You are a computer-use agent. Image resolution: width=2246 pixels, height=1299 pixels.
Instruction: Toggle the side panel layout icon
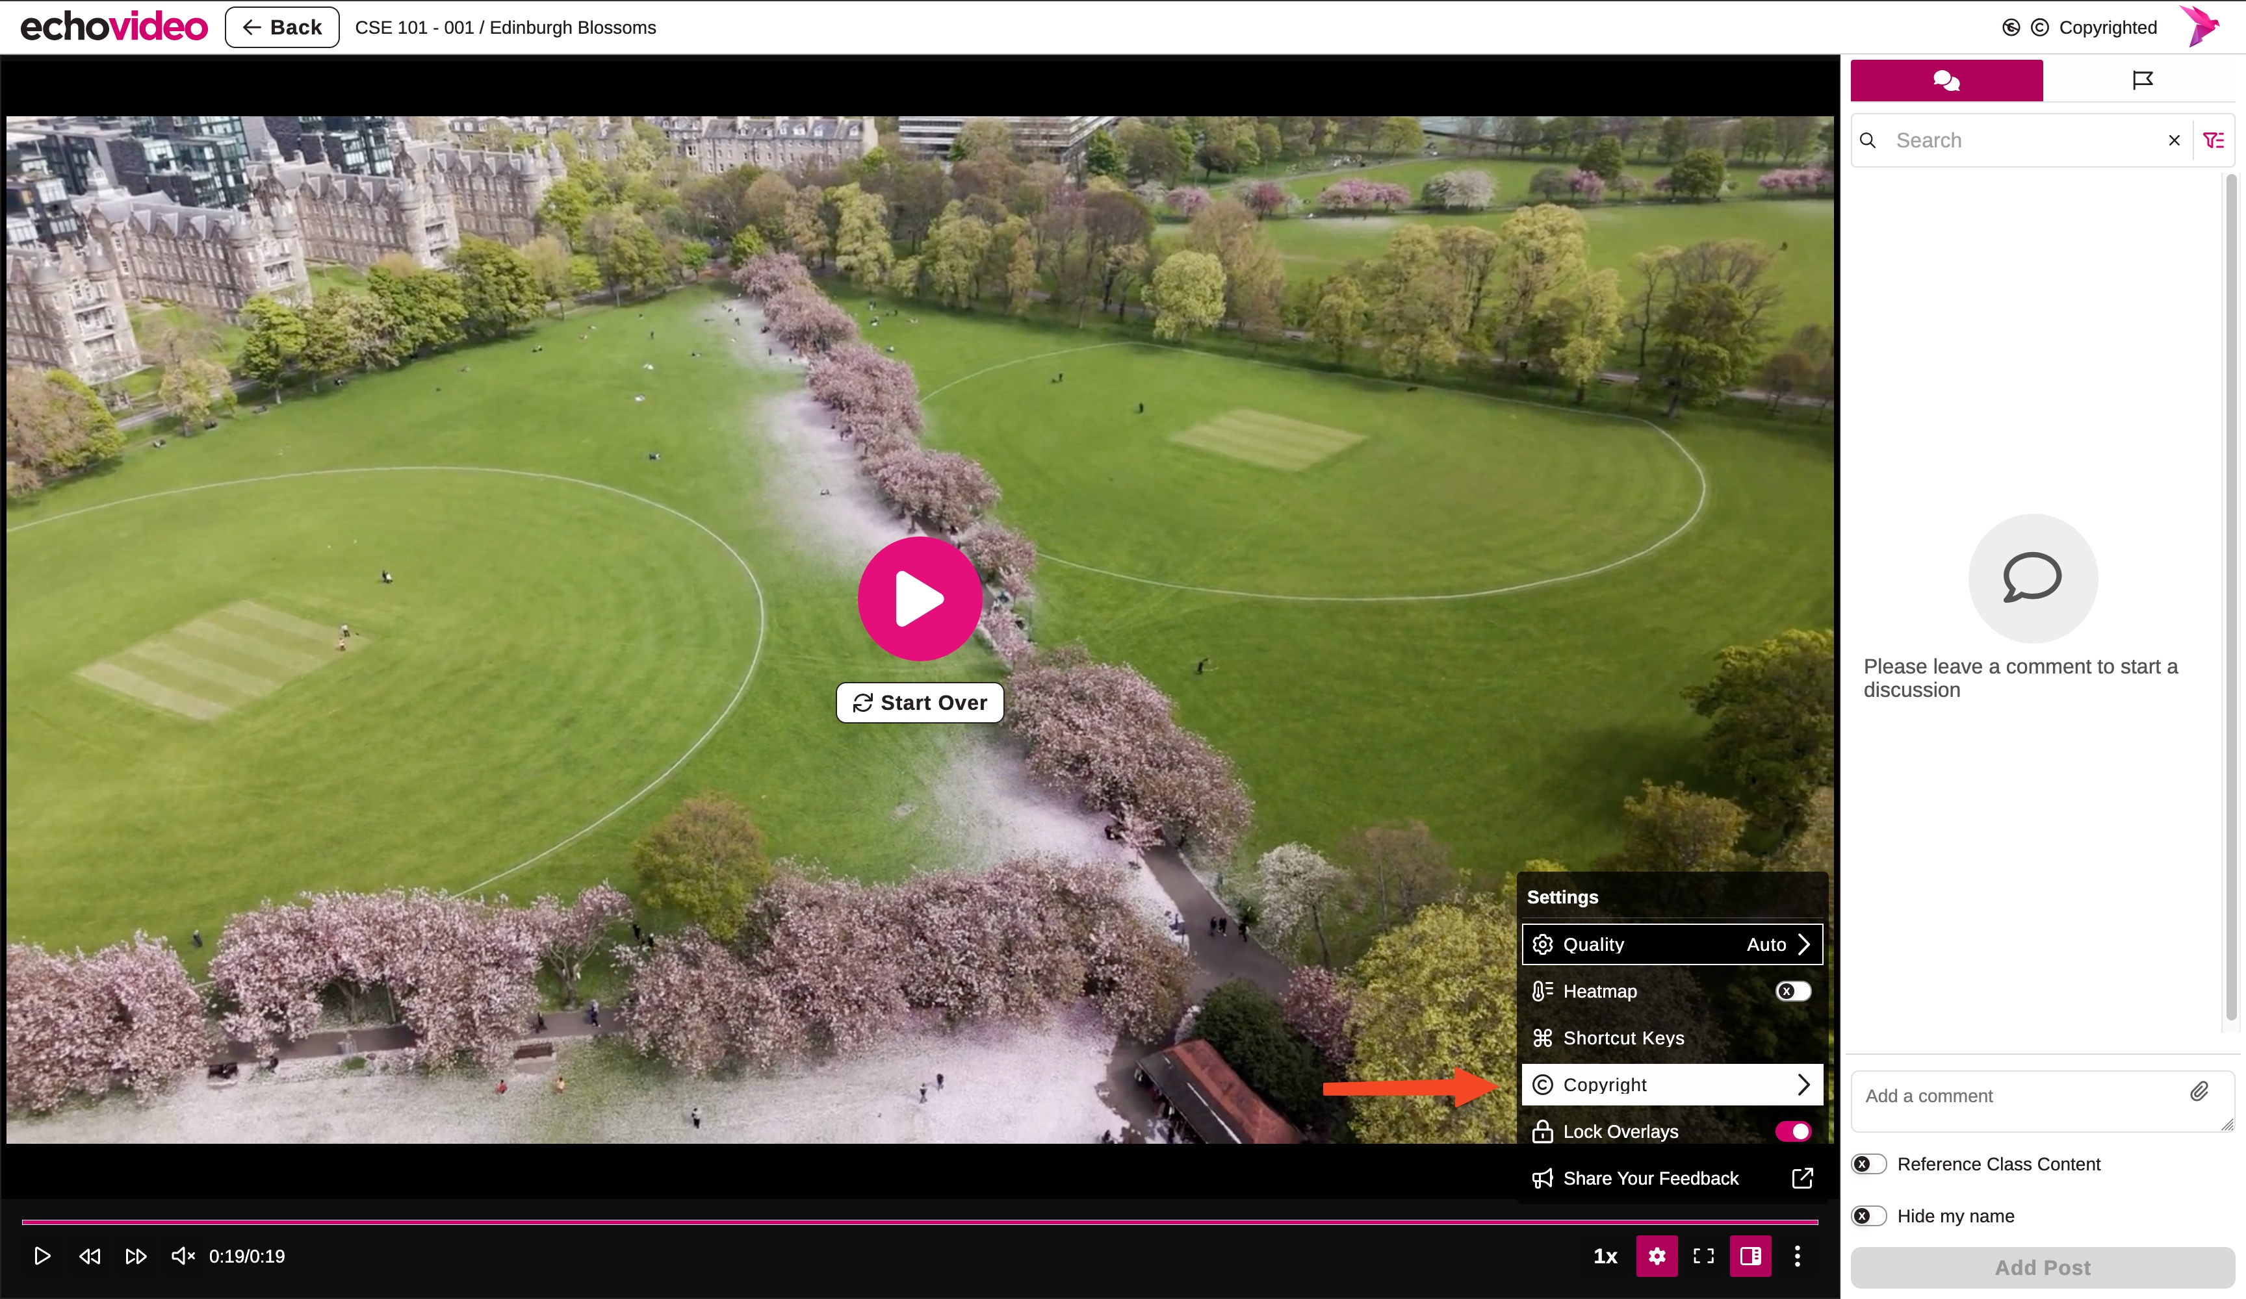[x=1750, y=1256]
